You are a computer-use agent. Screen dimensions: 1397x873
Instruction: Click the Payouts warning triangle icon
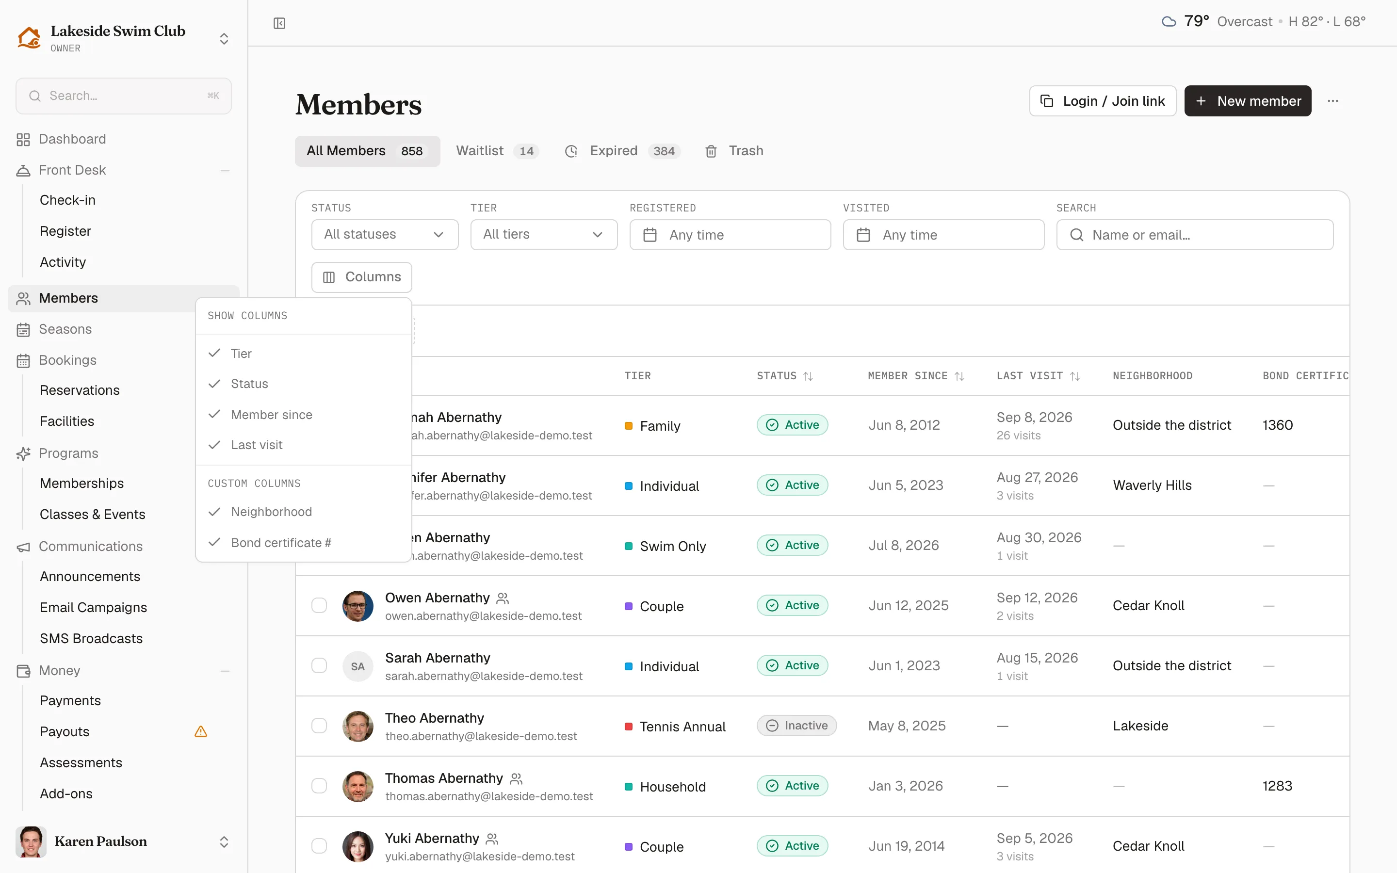click(x=201, y=731)
